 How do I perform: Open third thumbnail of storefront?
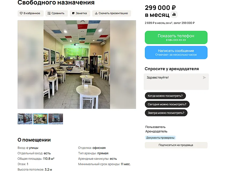coord(56,119)
